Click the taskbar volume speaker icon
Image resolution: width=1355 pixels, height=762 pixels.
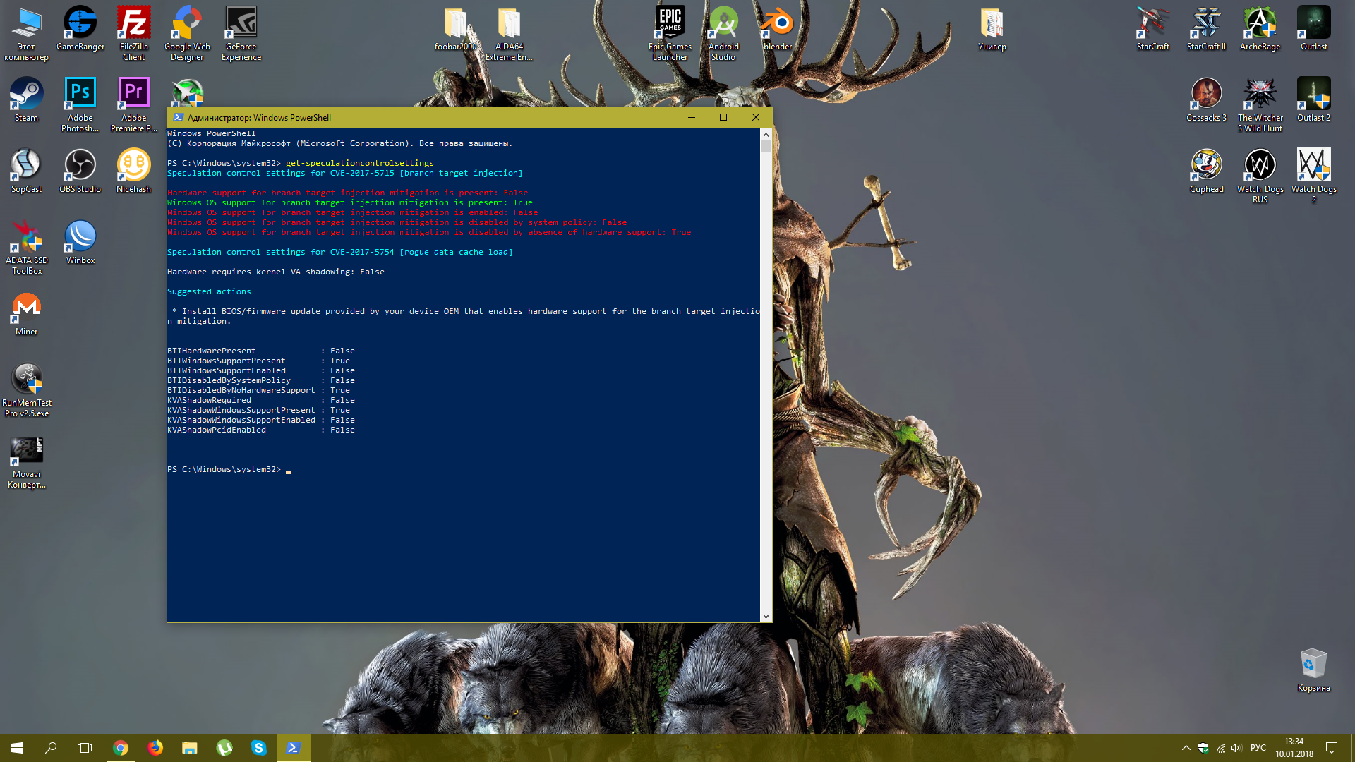[x=1236, y=748]
